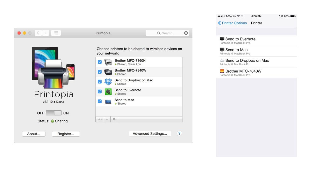311x171 pixels.
Task: Click the Register button
Action: [x=66, y=134]
